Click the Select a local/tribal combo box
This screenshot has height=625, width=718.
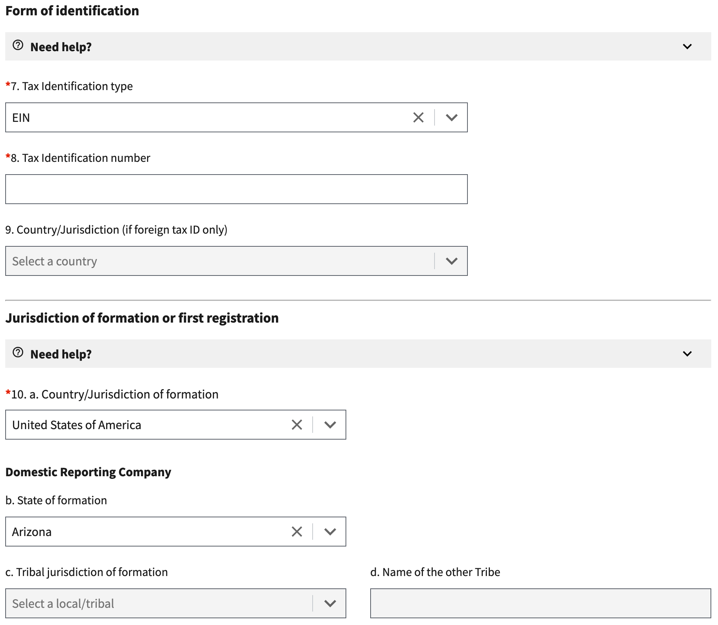pos(157,603)
